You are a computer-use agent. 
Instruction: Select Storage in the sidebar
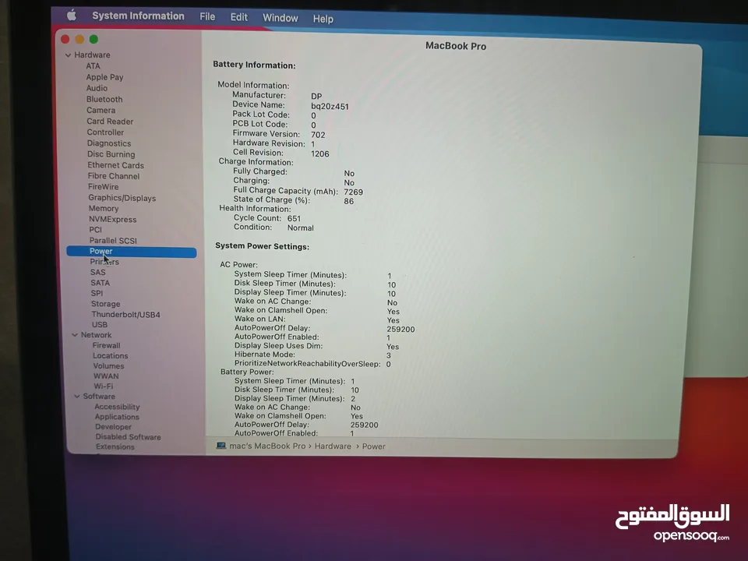pos(105,304)
